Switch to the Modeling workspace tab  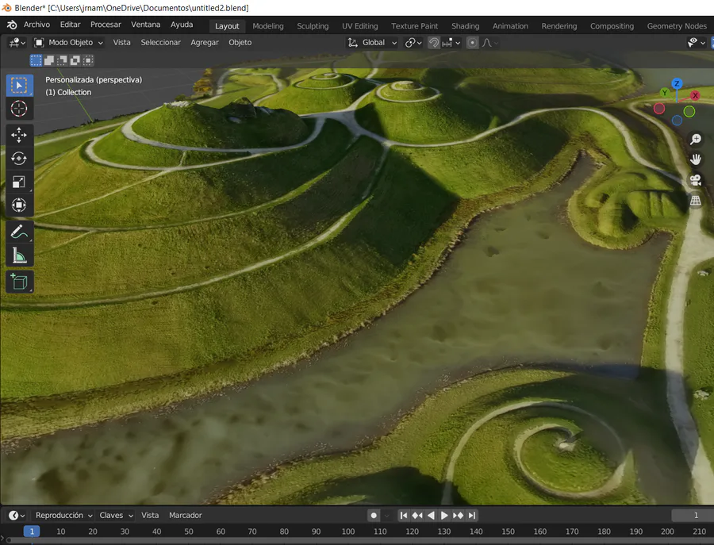click(268, 26)
